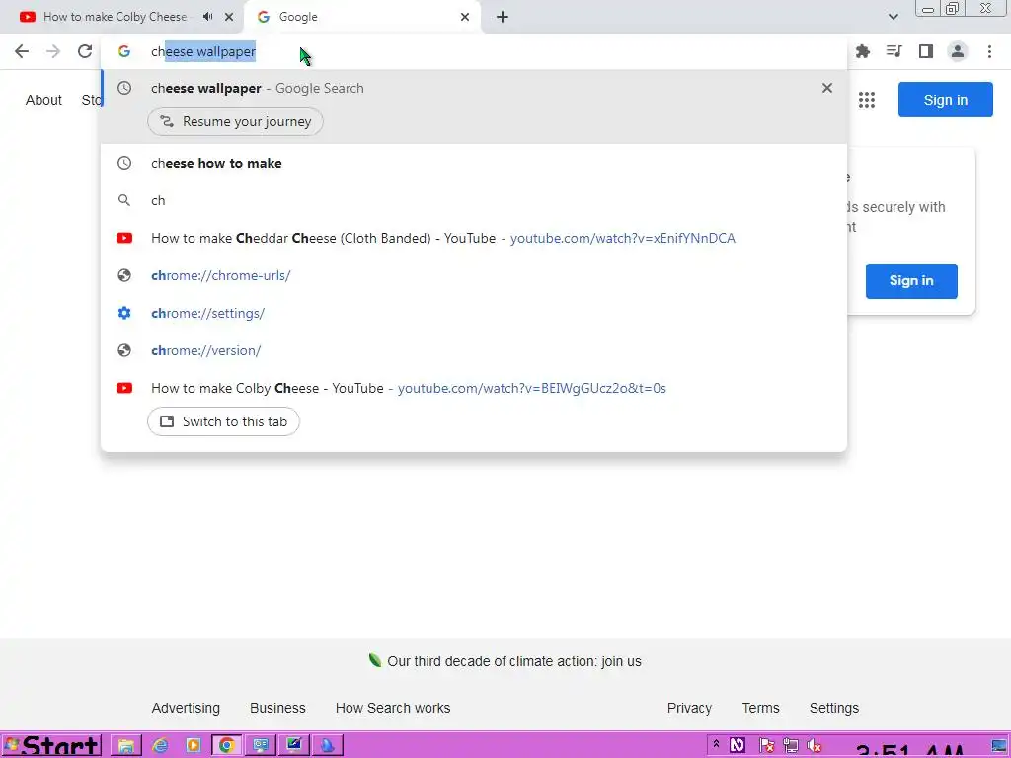Open the media controls icon in toolbar
1011x758 pixels.
[894, 51]
